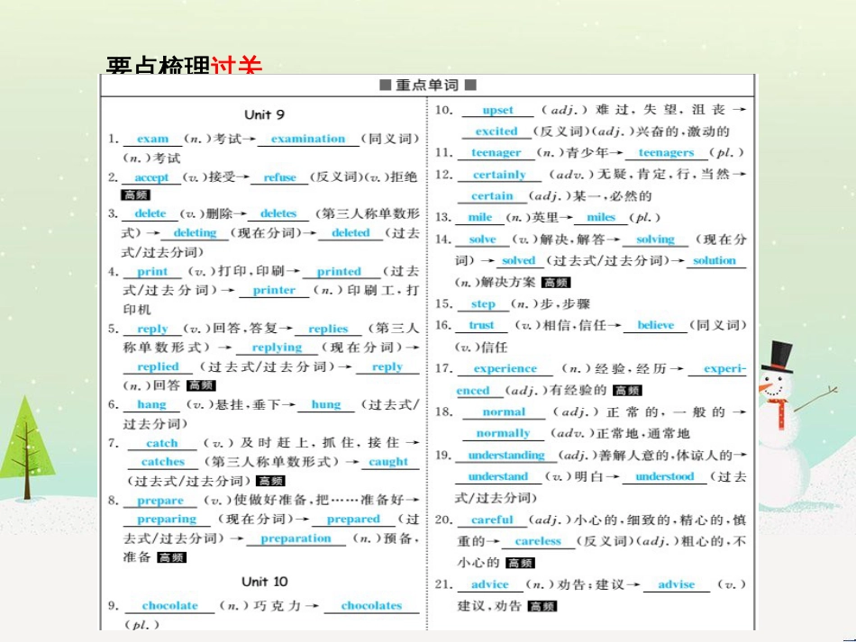Click the underlined examination link
Screen dimensions: 856x642
[308, 139]
